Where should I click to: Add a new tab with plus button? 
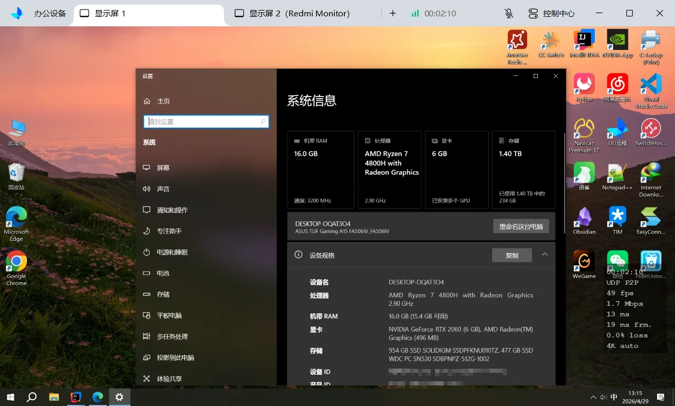pos(392,13)
